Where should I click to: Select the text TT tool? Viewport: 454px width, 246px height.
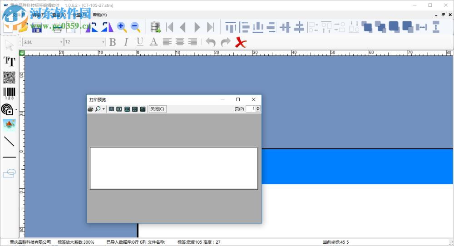9,61
